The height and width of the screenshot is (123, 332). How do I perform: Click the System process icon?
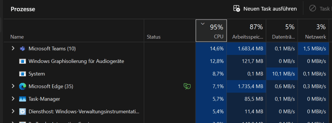point(22,74)
